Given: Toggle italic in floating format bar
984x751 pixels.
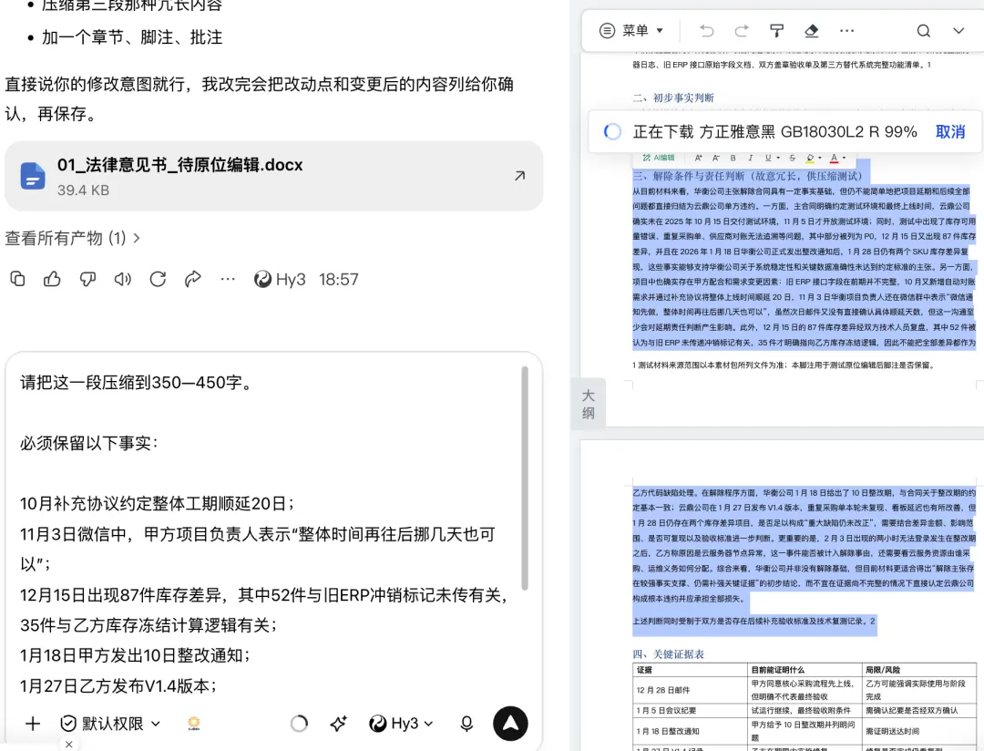Looking at the screenshot, I should pos(750,158).
